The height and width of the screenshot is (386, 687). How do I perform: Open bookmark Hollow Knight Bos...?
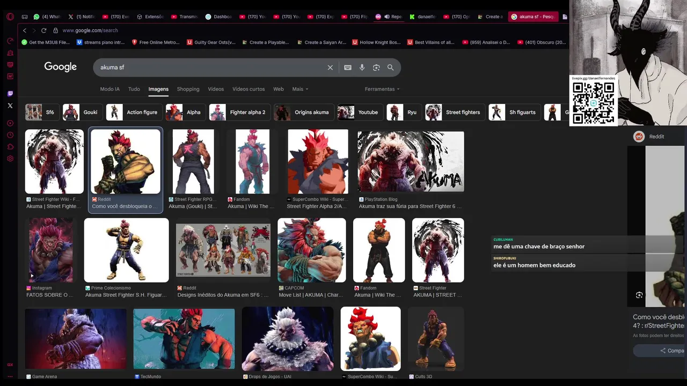(376, 42)
